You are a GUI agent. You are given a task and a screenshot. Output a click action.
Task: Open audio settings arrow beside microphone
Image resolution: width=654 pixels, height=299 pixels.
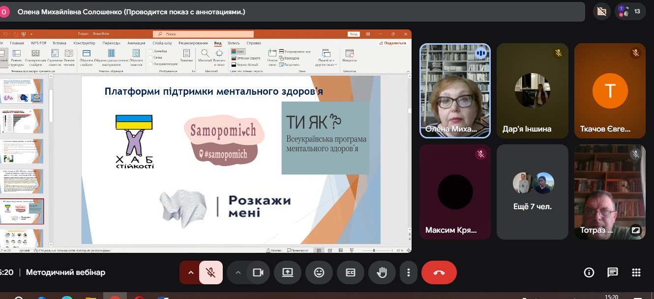pos(190,272)
